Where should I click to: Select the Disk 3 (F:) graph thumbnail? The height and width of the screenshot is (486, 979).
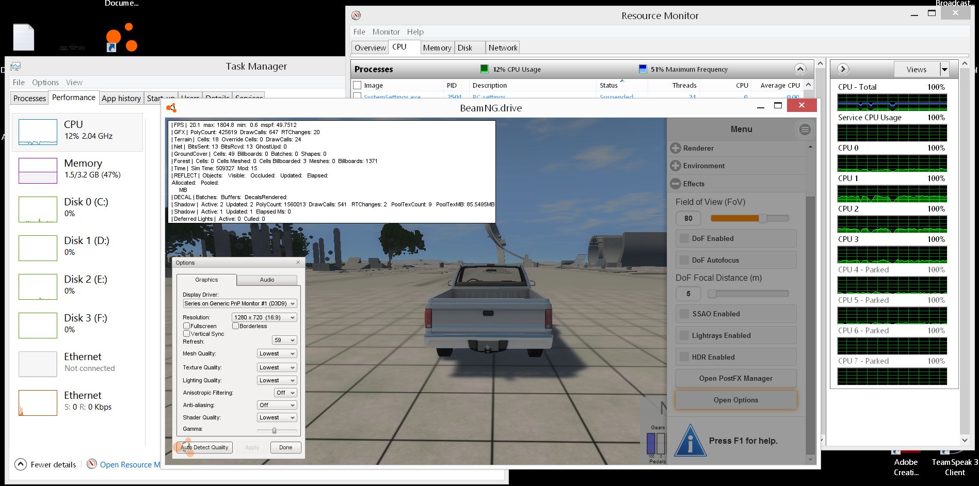coord(38,326)
